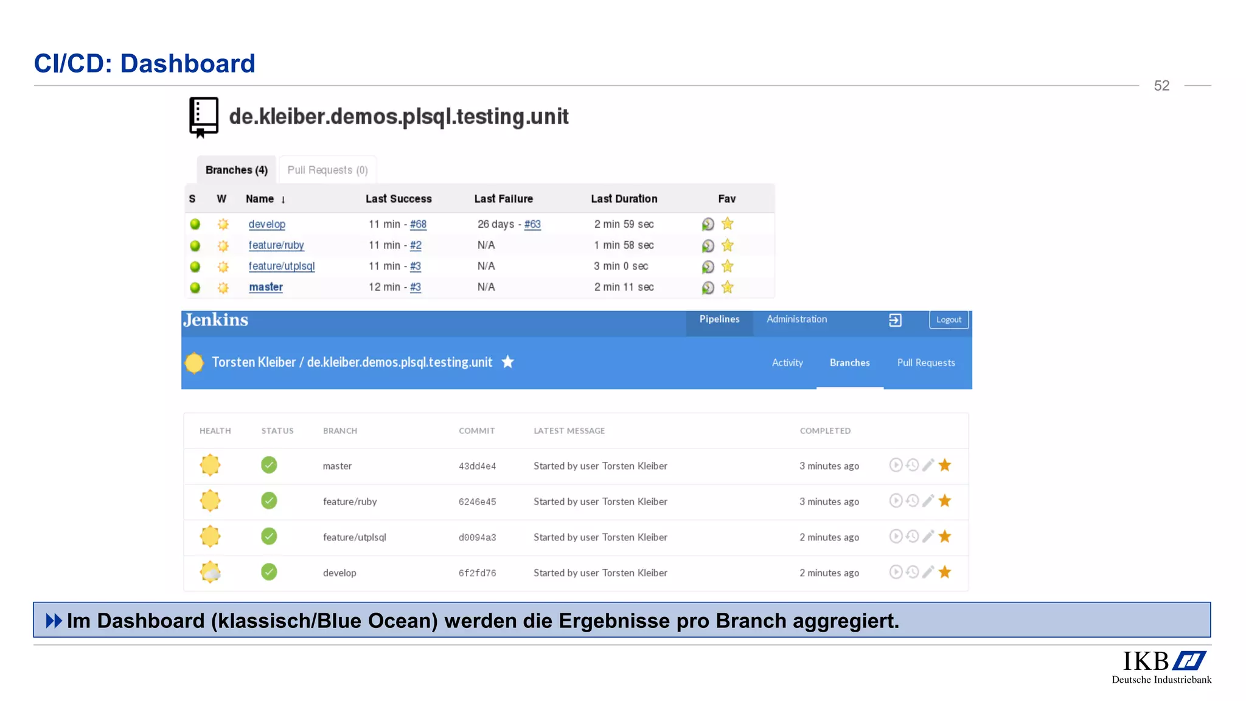1246x701 pixels.
Task: Open history for feature/ruby branch row
Action: click(912, 501)
